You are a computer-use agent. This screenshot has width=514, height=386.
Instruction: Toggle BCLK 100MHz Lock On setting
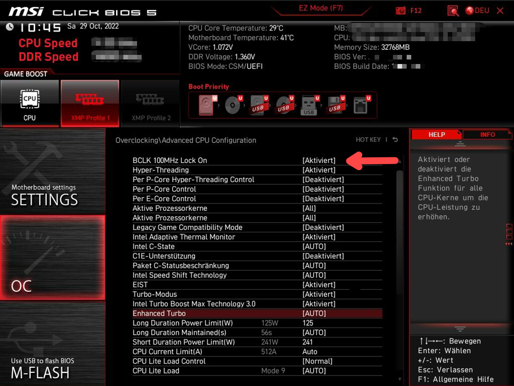click(257, 160)
